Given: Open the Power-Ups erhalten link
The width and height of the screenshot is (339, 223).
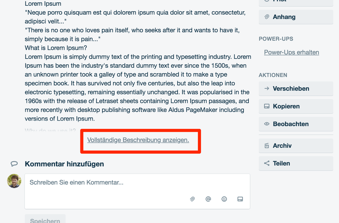Looking at the screenshot, I should click(x=291, y=52).
